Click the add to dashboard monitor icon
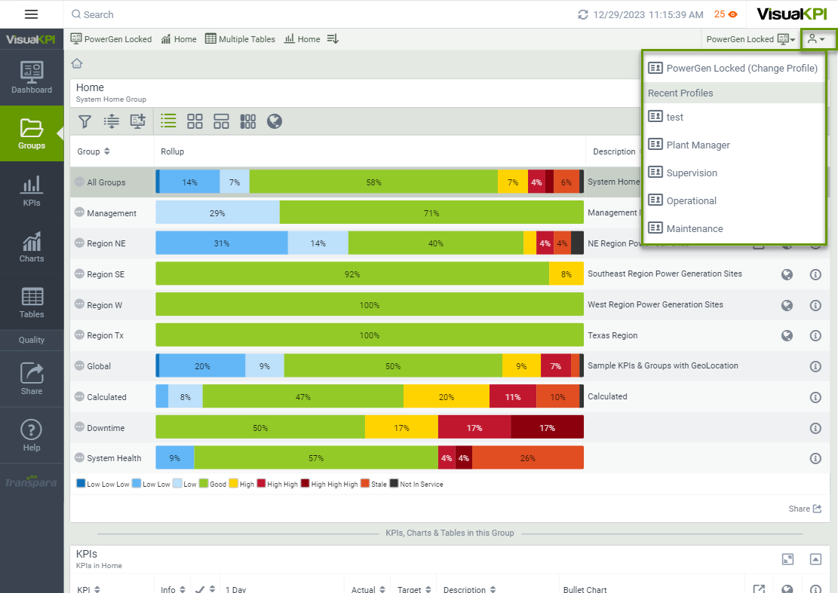The image size is (838, 593). [137, 121]
